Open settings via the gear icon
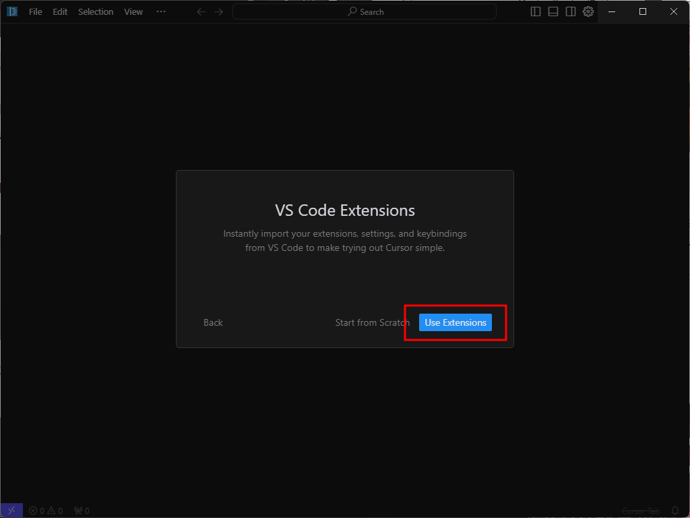 click(x=588, y=12)
